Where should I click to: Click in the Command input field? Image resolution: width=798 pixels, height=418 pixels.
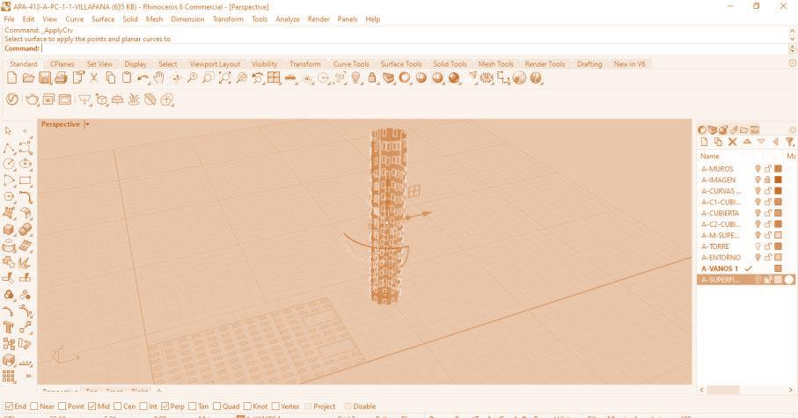[x=414, y=48]
